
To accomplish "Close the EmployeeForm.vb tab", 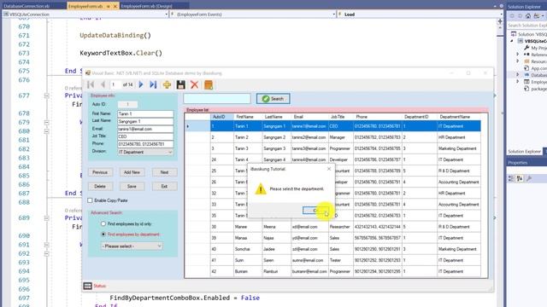I will pyautogui.click(x=115, y=6).
